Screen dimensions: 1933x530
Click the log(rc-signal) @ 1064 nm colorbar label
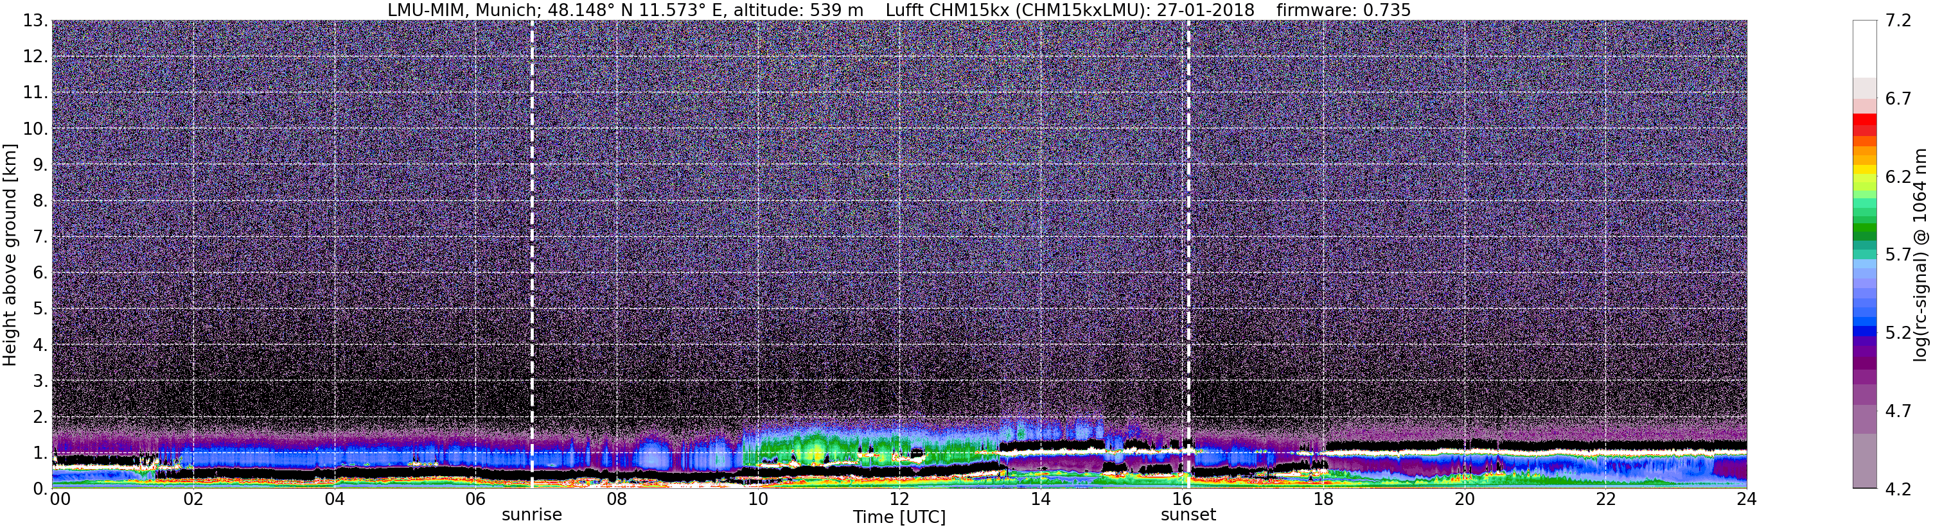pos(1919,255)
